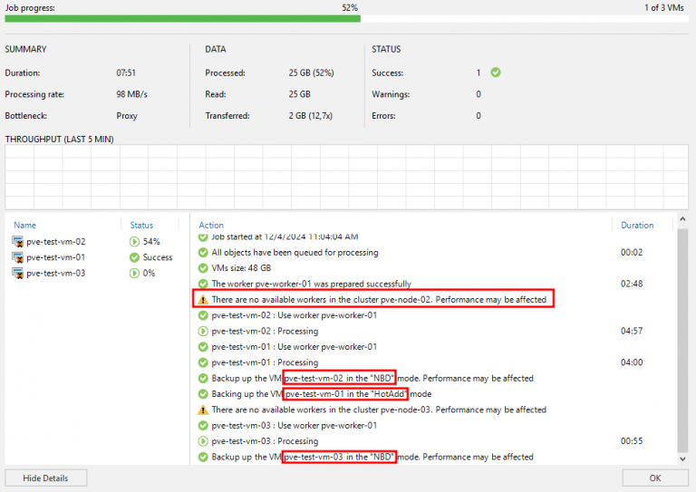Click the '02:48' duration cell

coord(632,284)
